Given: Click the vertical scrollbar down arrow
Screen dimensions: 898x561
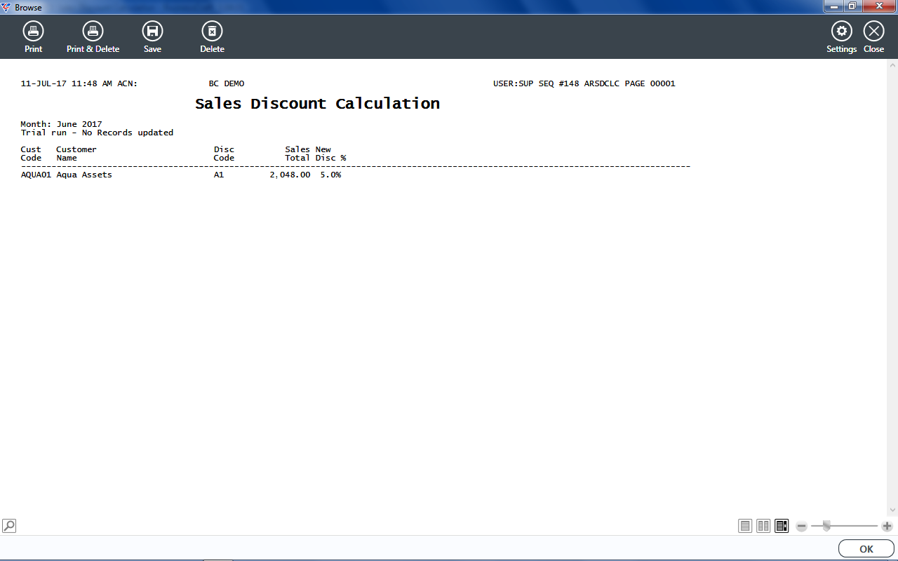Looking at the screenshot, I should pyautogui.click(x=893, y=511).
